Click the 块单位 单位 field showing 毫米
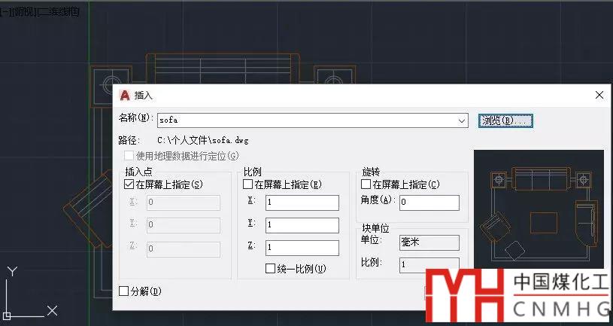 429,242
